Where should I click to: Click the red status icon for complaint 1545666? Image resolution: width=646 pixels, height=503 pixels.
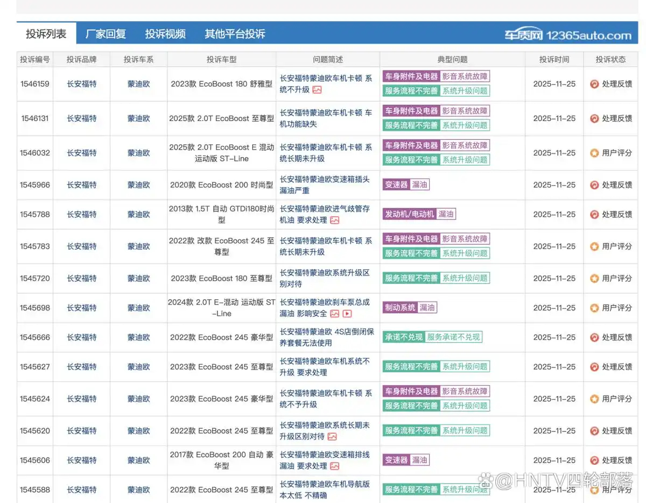pyautogui.click(x=594, y=337)
